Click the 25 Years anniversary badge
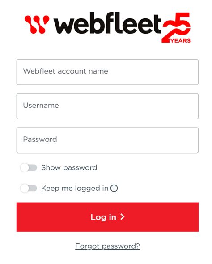 pyautogui.click(x=176, y=27)
